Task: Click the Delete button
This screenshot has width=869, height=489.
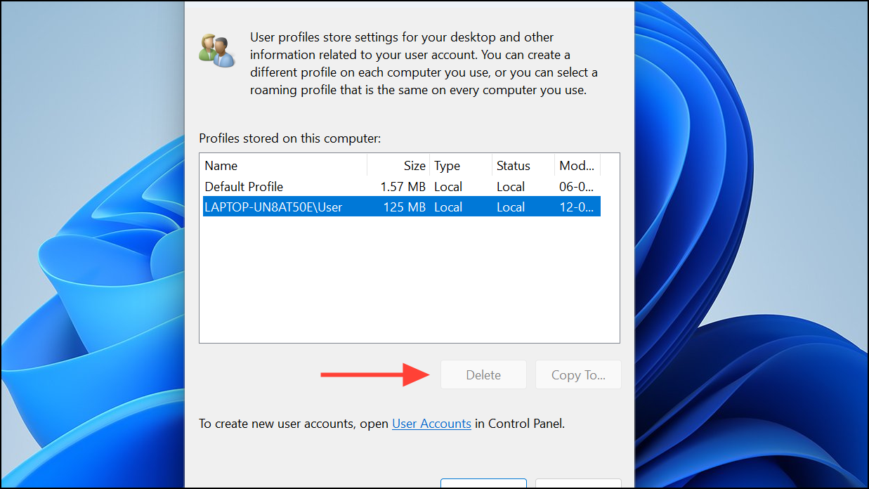Action: [483, 374]
